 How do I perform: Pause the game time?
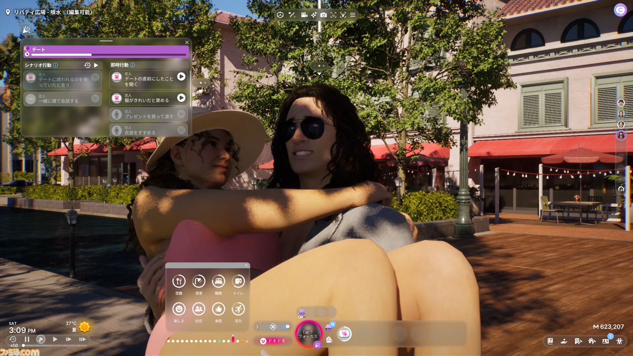[x=27, y=339]
